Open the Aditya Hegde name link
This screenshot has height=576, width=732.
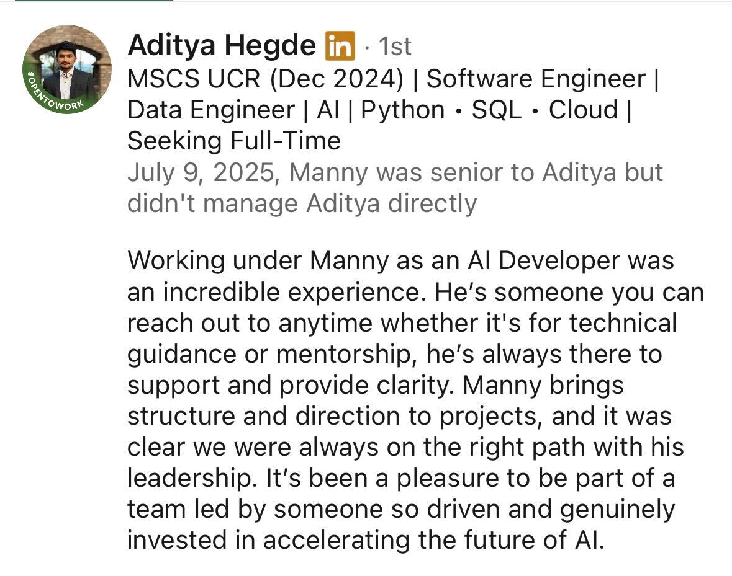click(x=222, y=46)
